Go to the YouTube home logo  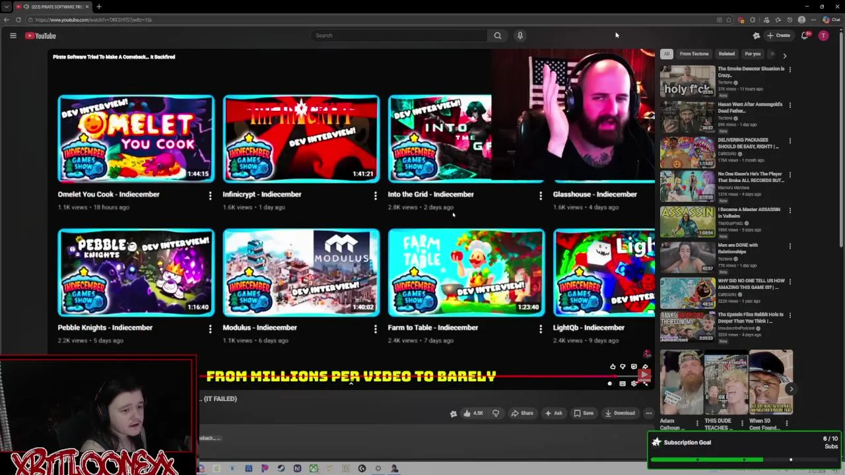click(x=41, y=36)
